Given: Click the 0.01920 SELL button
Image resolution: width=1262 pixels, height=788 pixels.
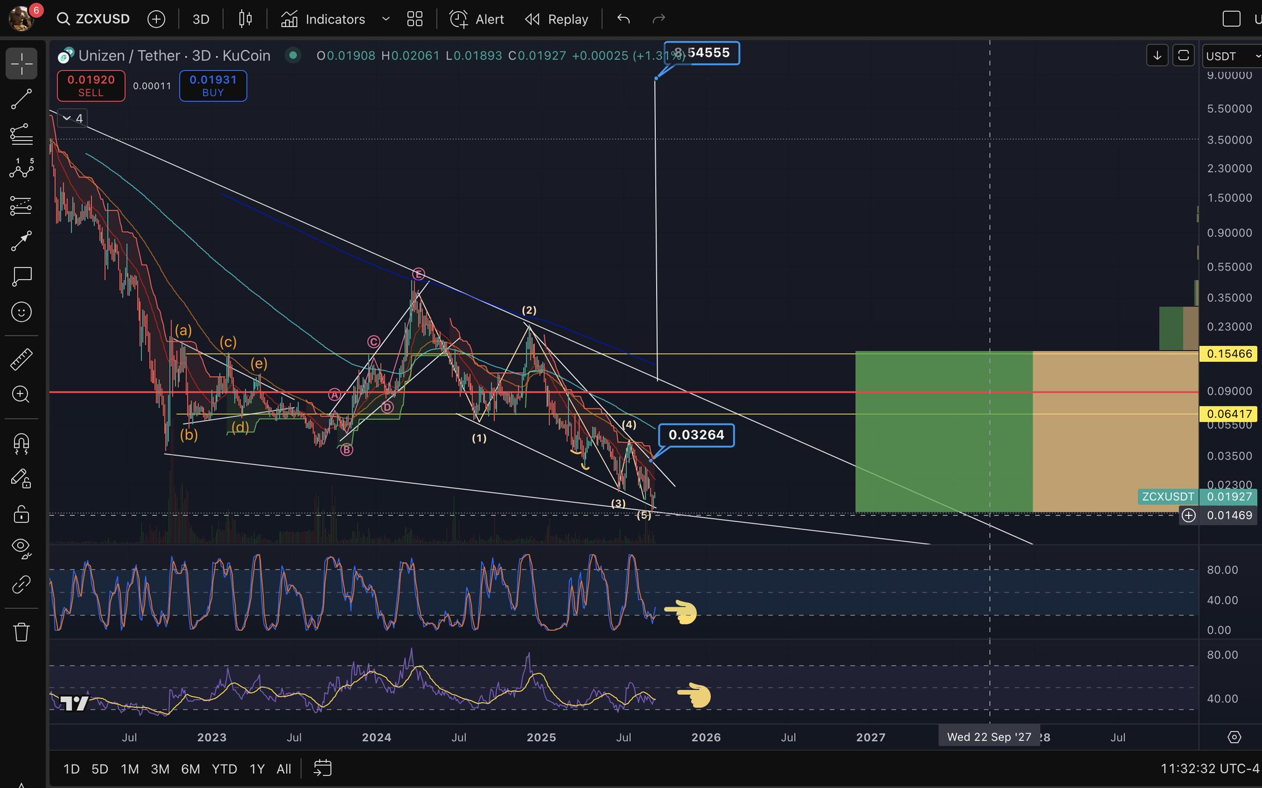Looking at the screenshot, I should click(91, 86).
